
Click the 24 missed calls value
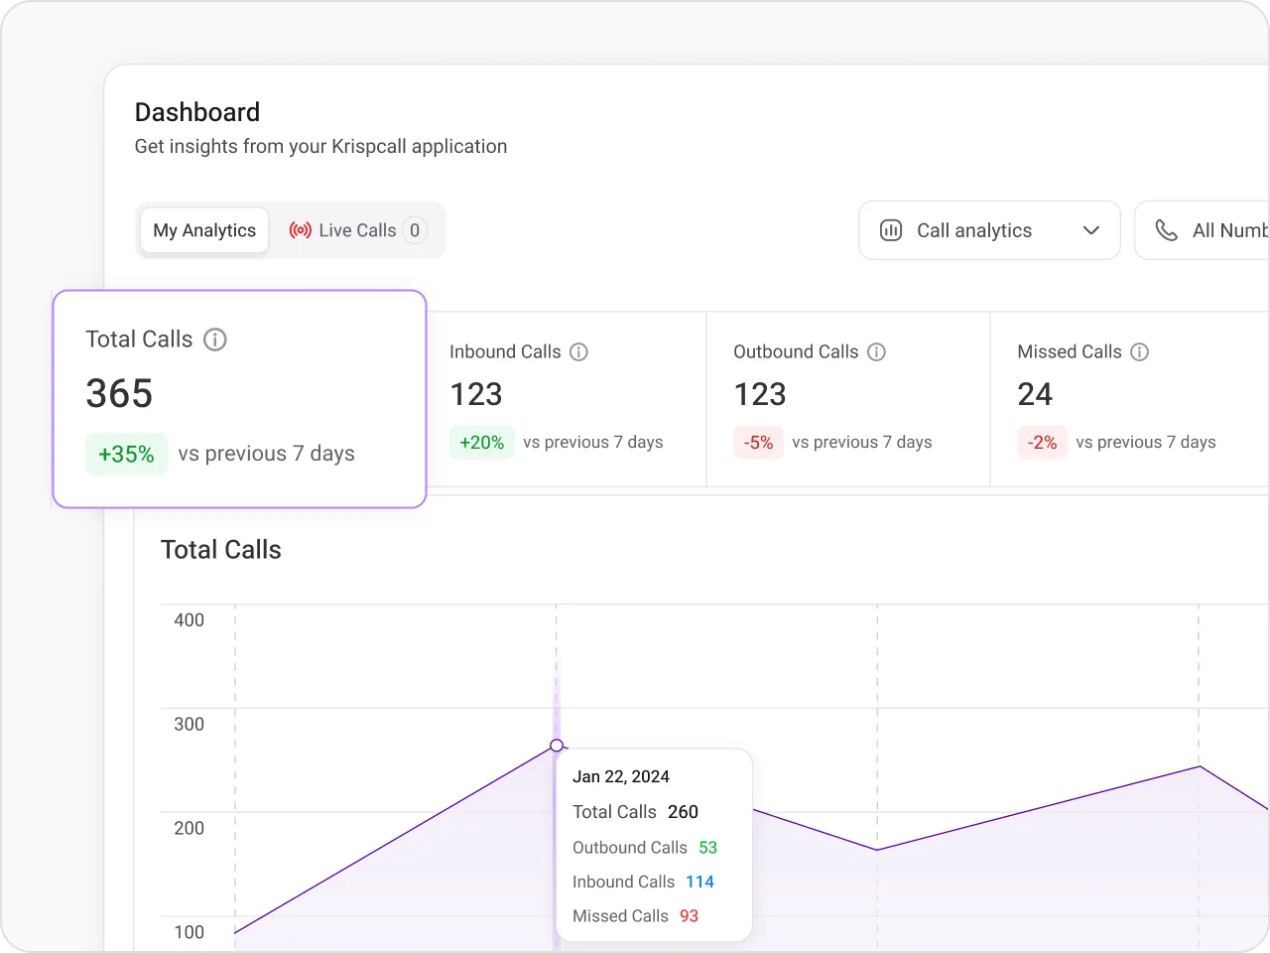(1035, 395)
